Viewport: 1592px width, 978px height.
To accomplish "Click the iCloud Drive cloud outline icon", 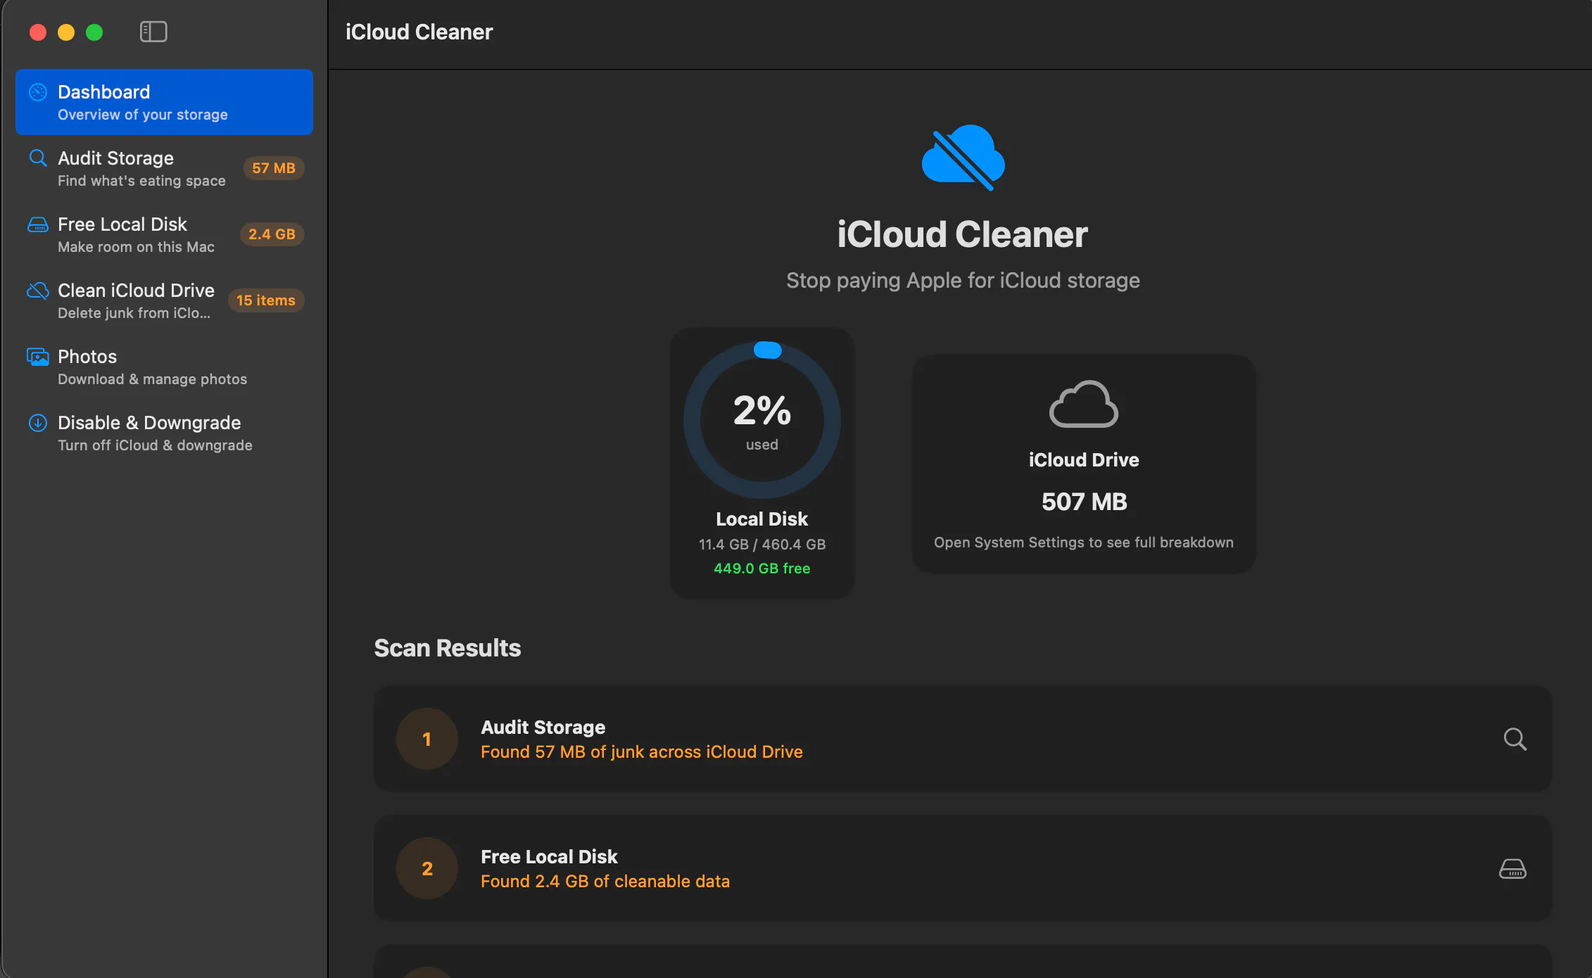I will (x=1084, y=405).
